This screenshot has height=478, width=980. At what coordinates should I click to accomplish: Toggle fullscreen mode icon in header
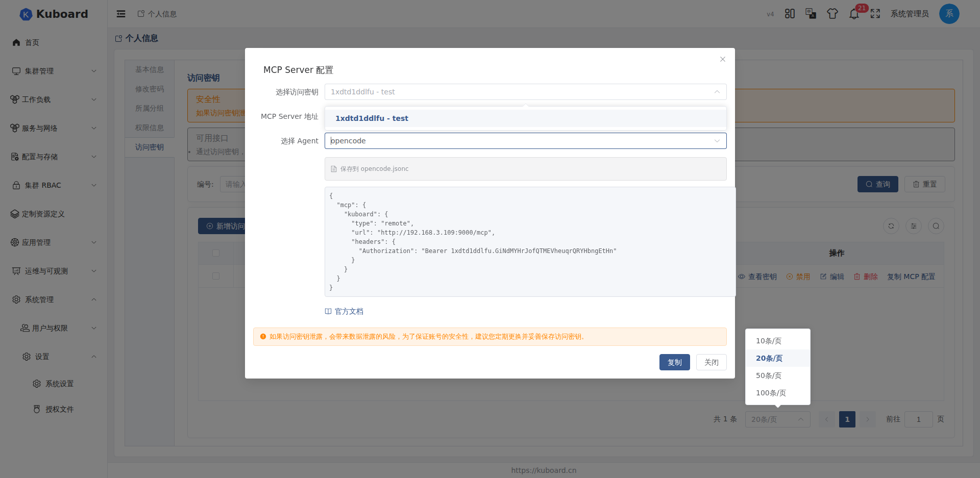(x=875, y=14)
